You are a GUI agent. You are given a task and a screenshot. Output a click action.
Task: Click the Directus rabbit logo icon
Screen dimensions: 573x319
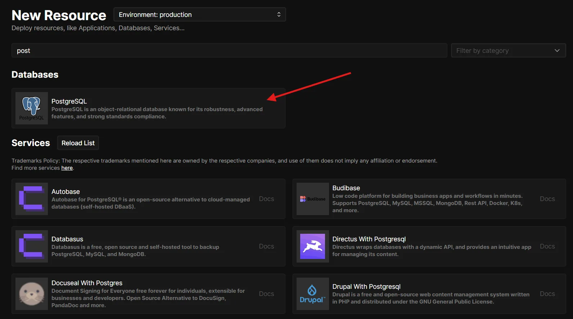coord(312,246)
